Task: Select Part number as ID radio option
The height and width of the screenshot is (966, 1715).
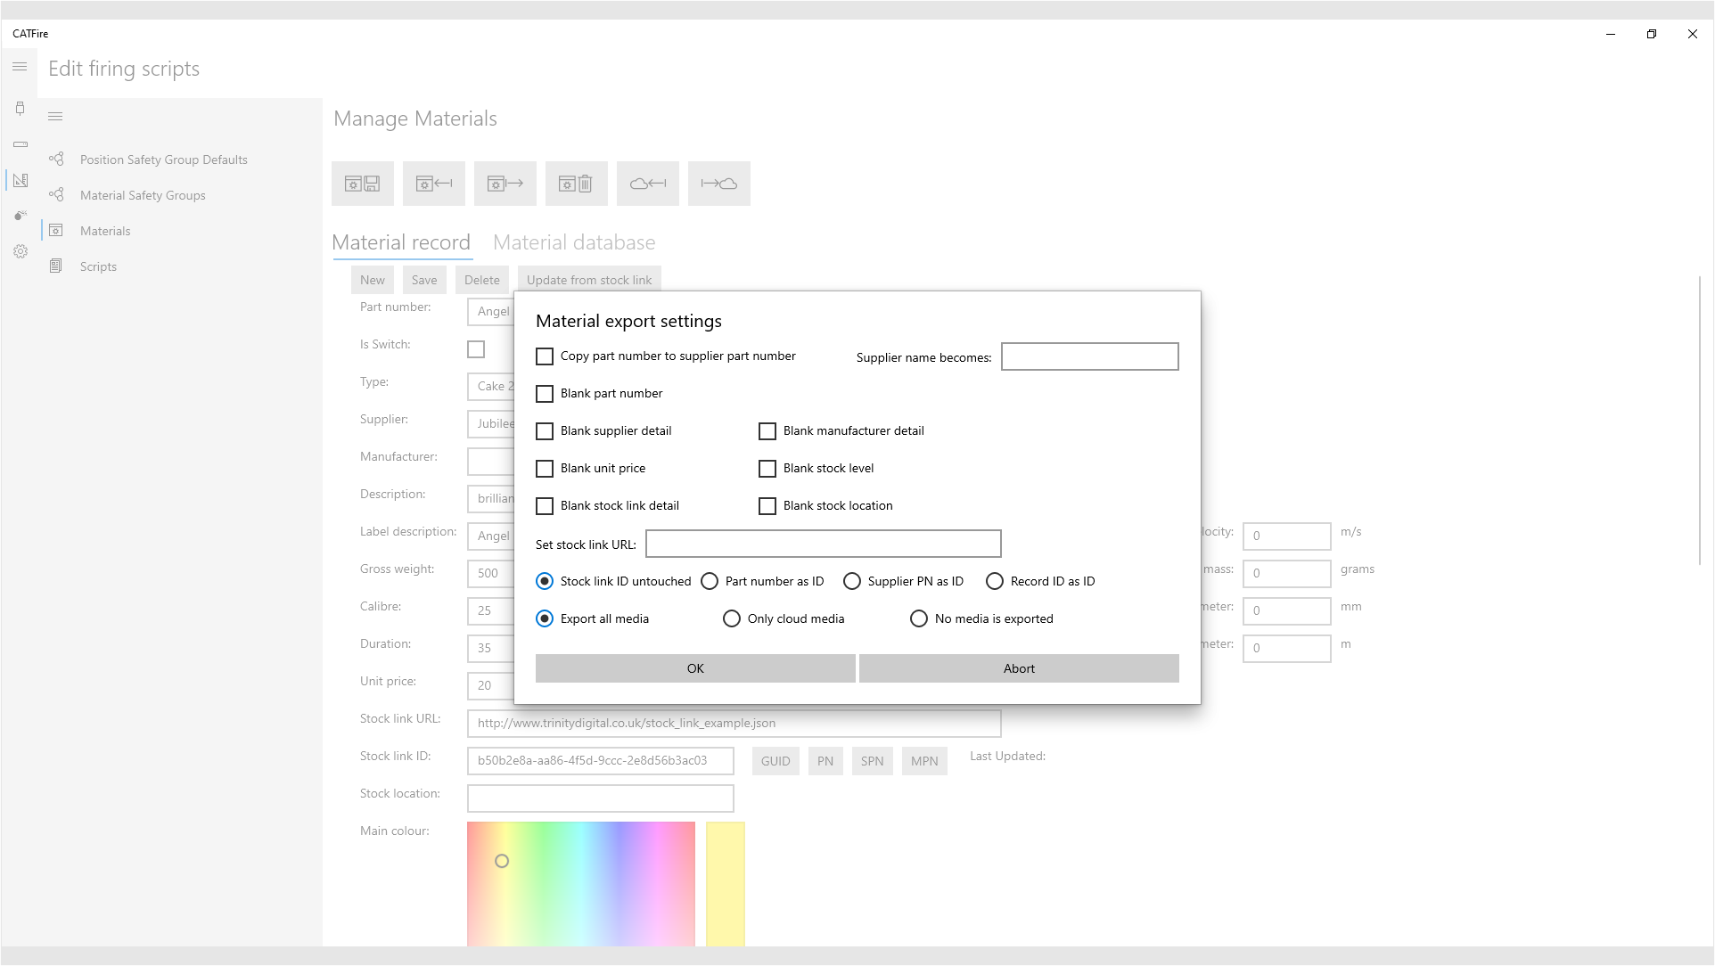Action: [710, 582]
